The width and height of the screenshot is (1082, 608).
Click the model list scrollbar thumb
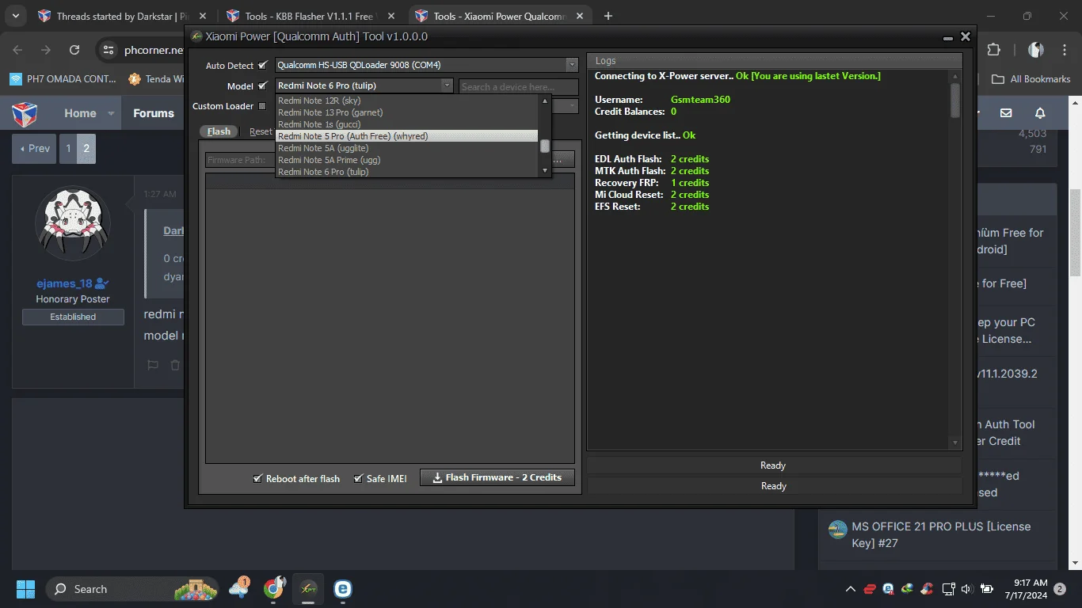pos(544,146)
